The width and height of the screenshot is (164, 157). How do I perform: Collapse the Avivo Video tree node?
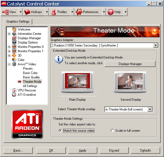[9, 64]
